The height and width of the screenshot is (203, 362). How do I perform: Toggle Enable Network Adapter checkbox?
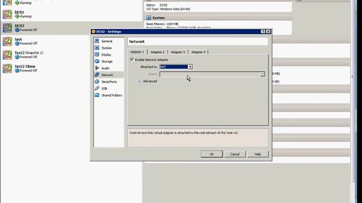(x=132, y=60)
